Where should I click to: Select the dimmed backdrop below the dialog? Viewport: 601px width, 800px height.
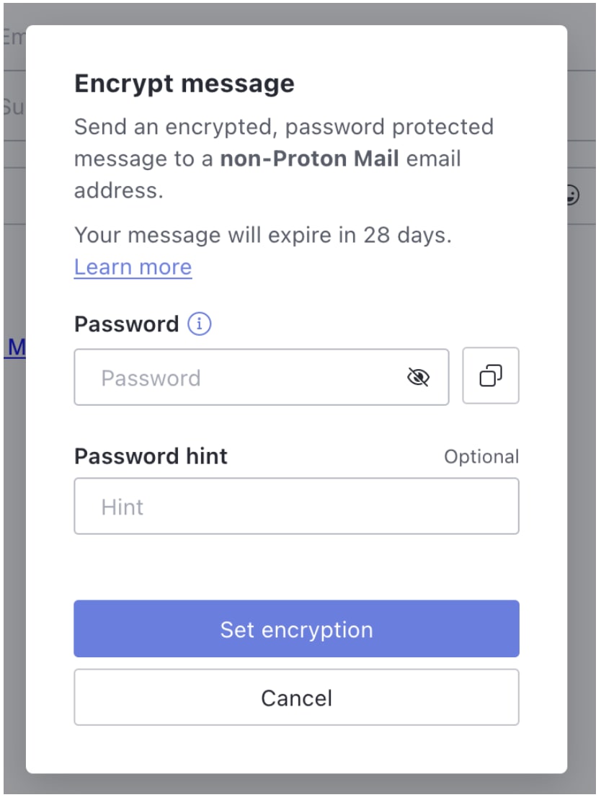[x=300, y=783]
